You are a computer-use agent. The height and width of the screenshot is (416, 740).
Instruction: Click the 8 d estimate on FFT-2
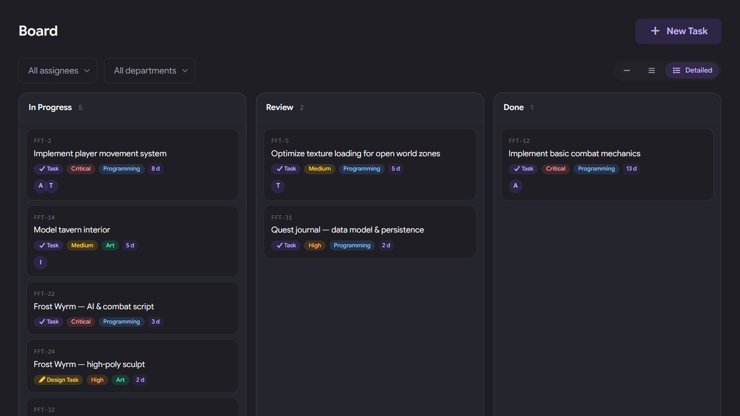(x=156, y=169)
